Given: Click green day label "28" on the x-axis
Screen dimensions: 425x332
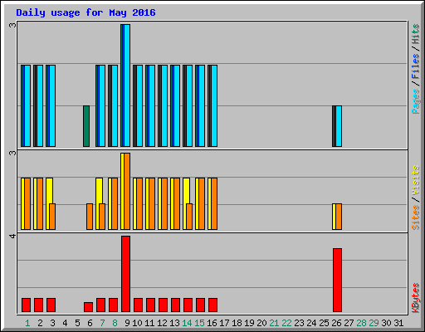Looking at the screenshot, I should click(x=361, y=323).
